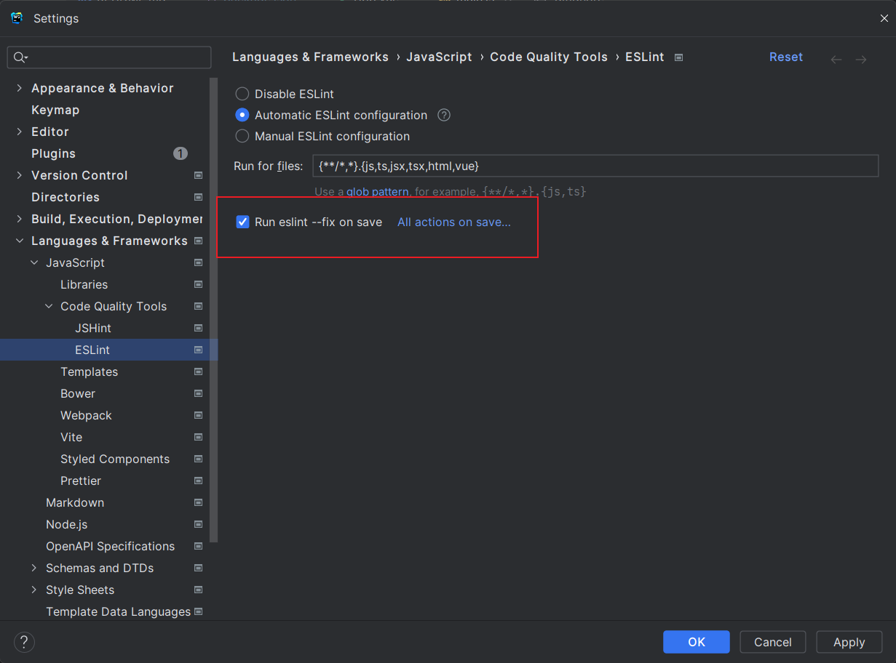Click project icon on Version Control row
896x663 pixels.
199,175
